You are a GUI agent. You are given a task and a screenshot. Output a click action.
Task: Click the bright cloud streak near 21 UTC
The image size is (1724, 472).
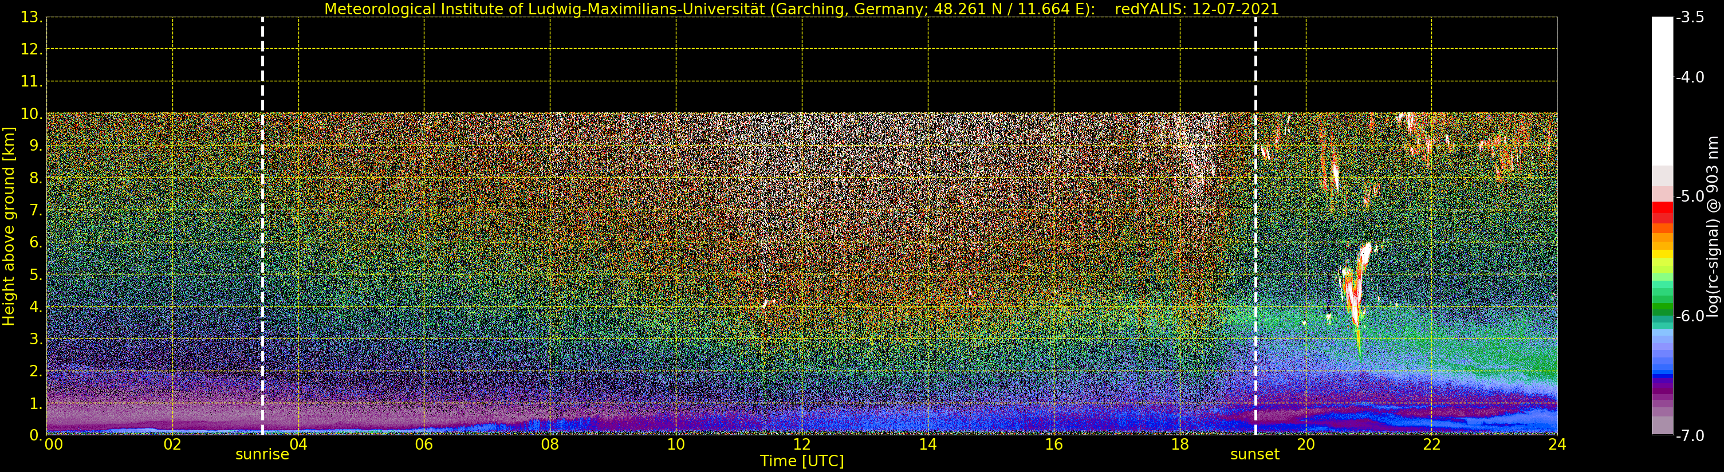pos(1356,294)
